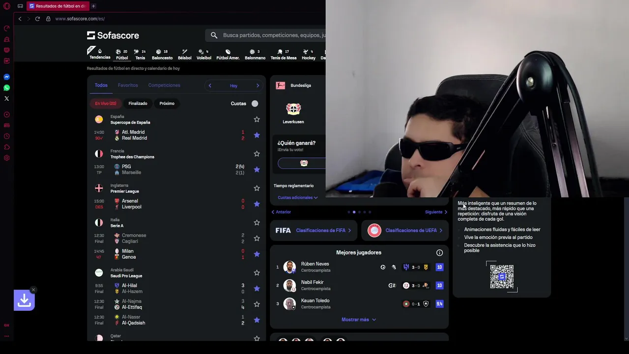The width and height of the screenshot is (629, 354).
Task: Go to previous day arrow
Action: pos(210,86)
